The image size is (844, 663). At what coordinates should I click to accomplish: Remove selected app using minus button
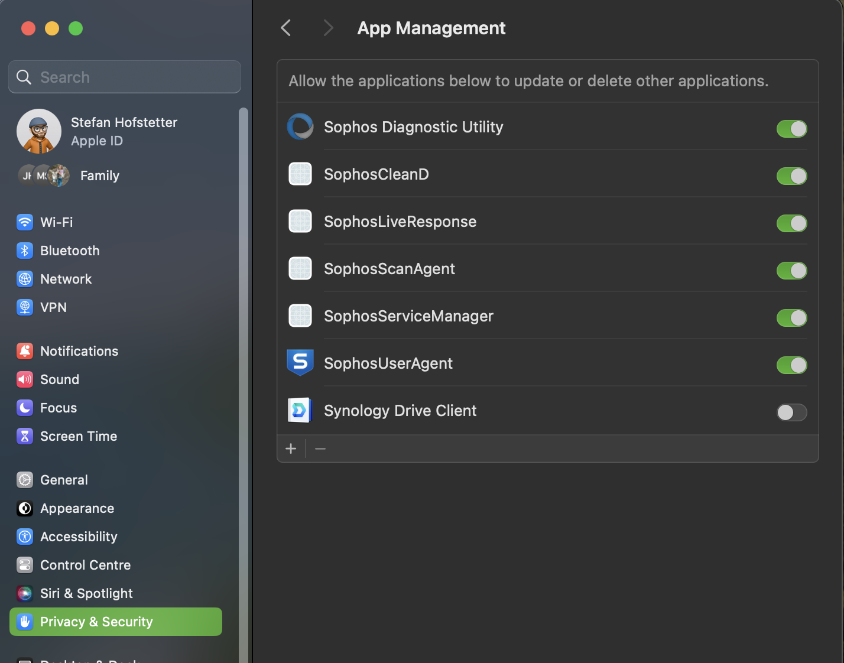tap(320, 448)
